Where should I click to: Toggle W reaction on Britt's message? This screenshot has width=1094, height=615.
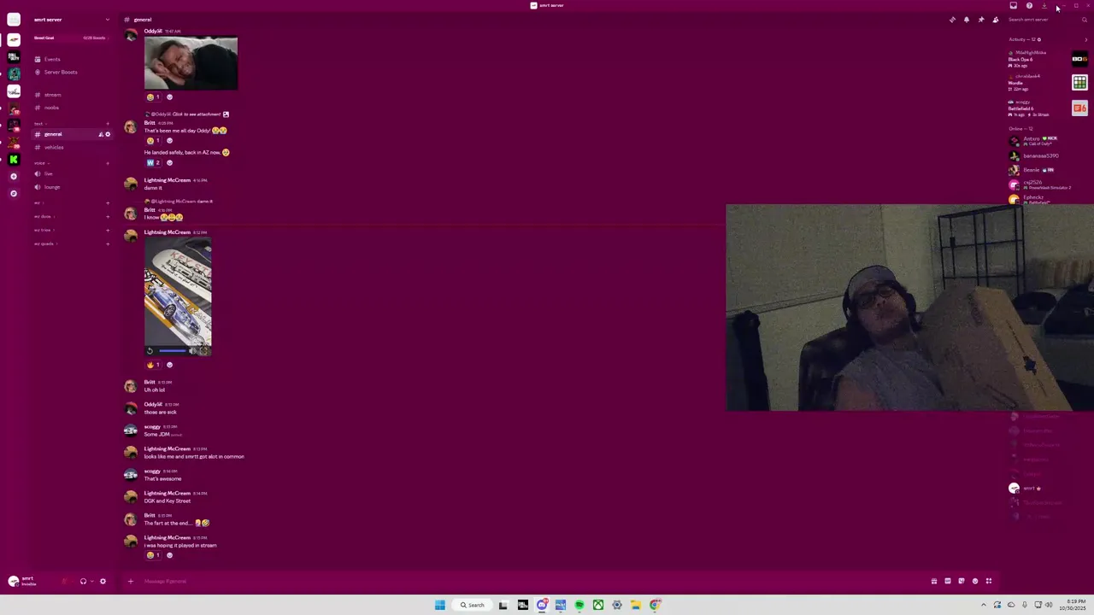154,162
